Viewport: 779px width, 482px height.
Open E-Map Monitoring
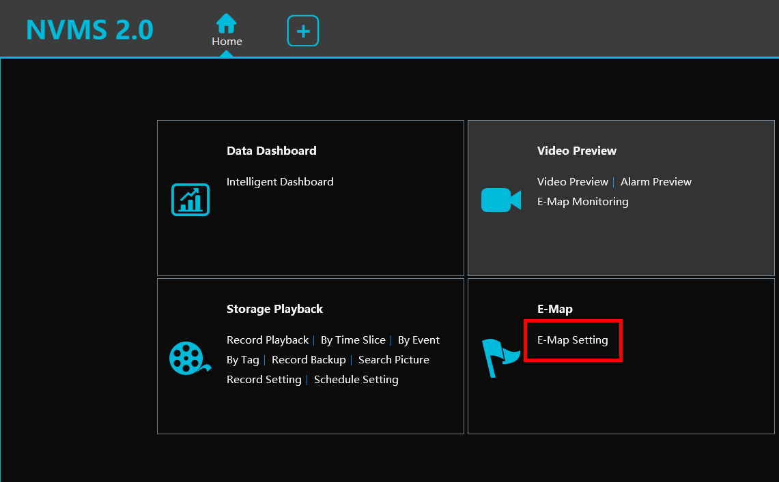(582, 202)
